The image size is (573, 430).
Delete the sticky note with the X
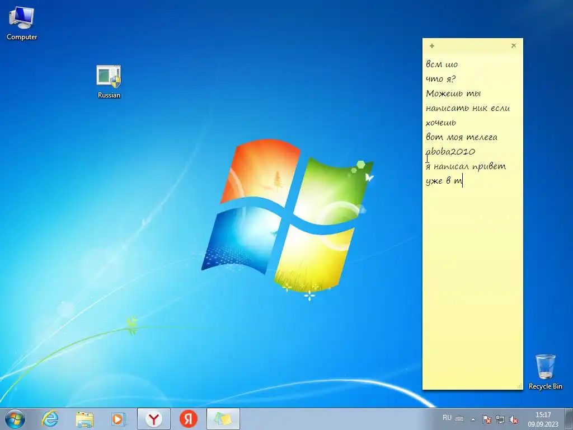pos(514,46)
